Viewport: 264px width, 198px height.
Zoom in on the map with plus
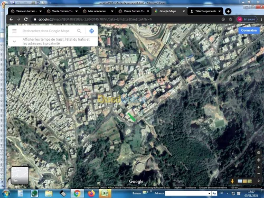[x=258, y=167]
